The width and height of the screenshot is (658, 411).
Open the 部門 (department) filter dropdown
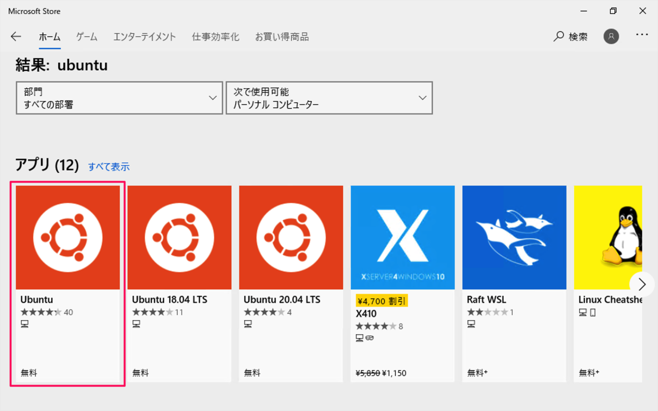coord(119,98)
